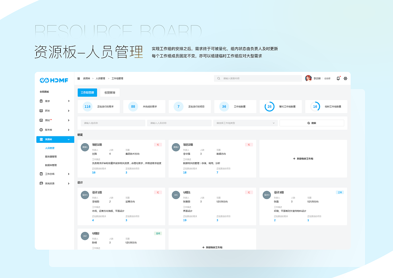The width and height of the screenshot is (393, 278).
Task: Expand the 系统反馈 sidebar menu chevron
Action: [69, 183]
